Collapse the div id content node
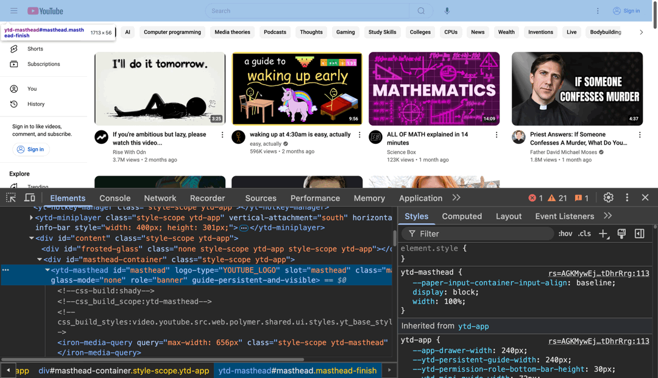The image size is (658, 378). click(32, 238)
